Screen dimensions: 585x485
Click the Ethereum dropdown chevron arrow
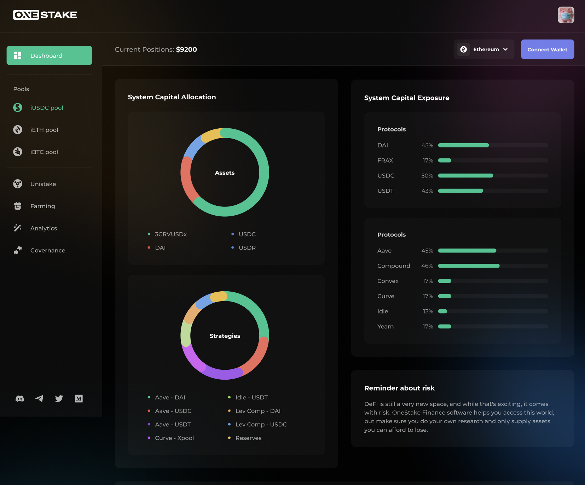tap(505, 49)
